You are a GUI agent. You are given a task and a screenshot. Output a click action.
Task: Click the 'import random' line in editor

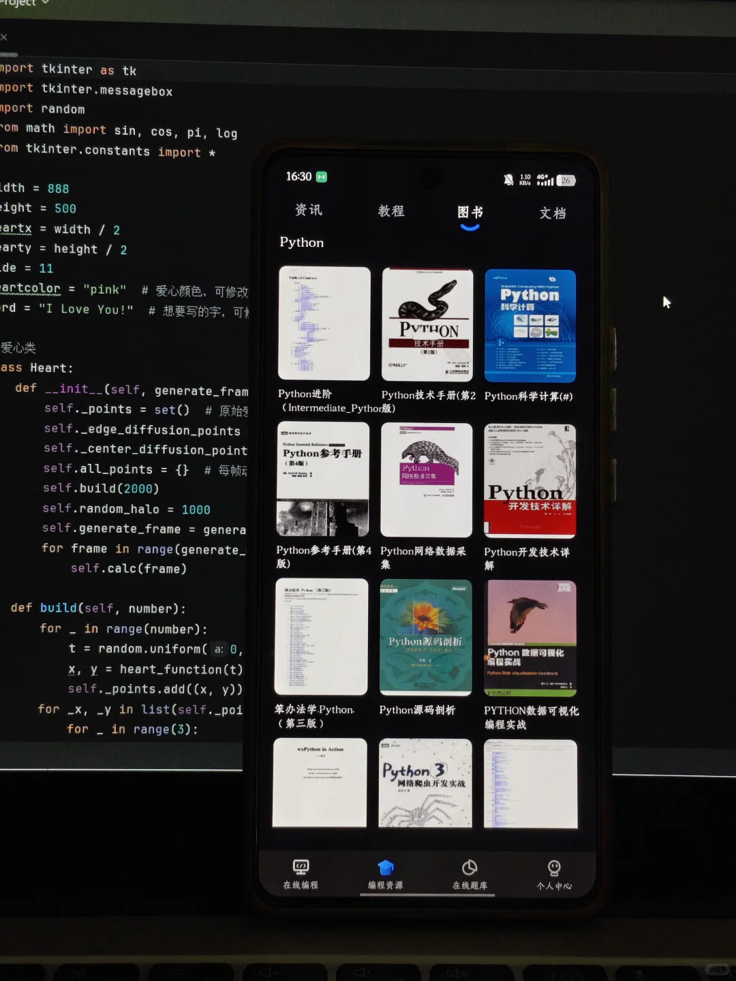(42, 108)
